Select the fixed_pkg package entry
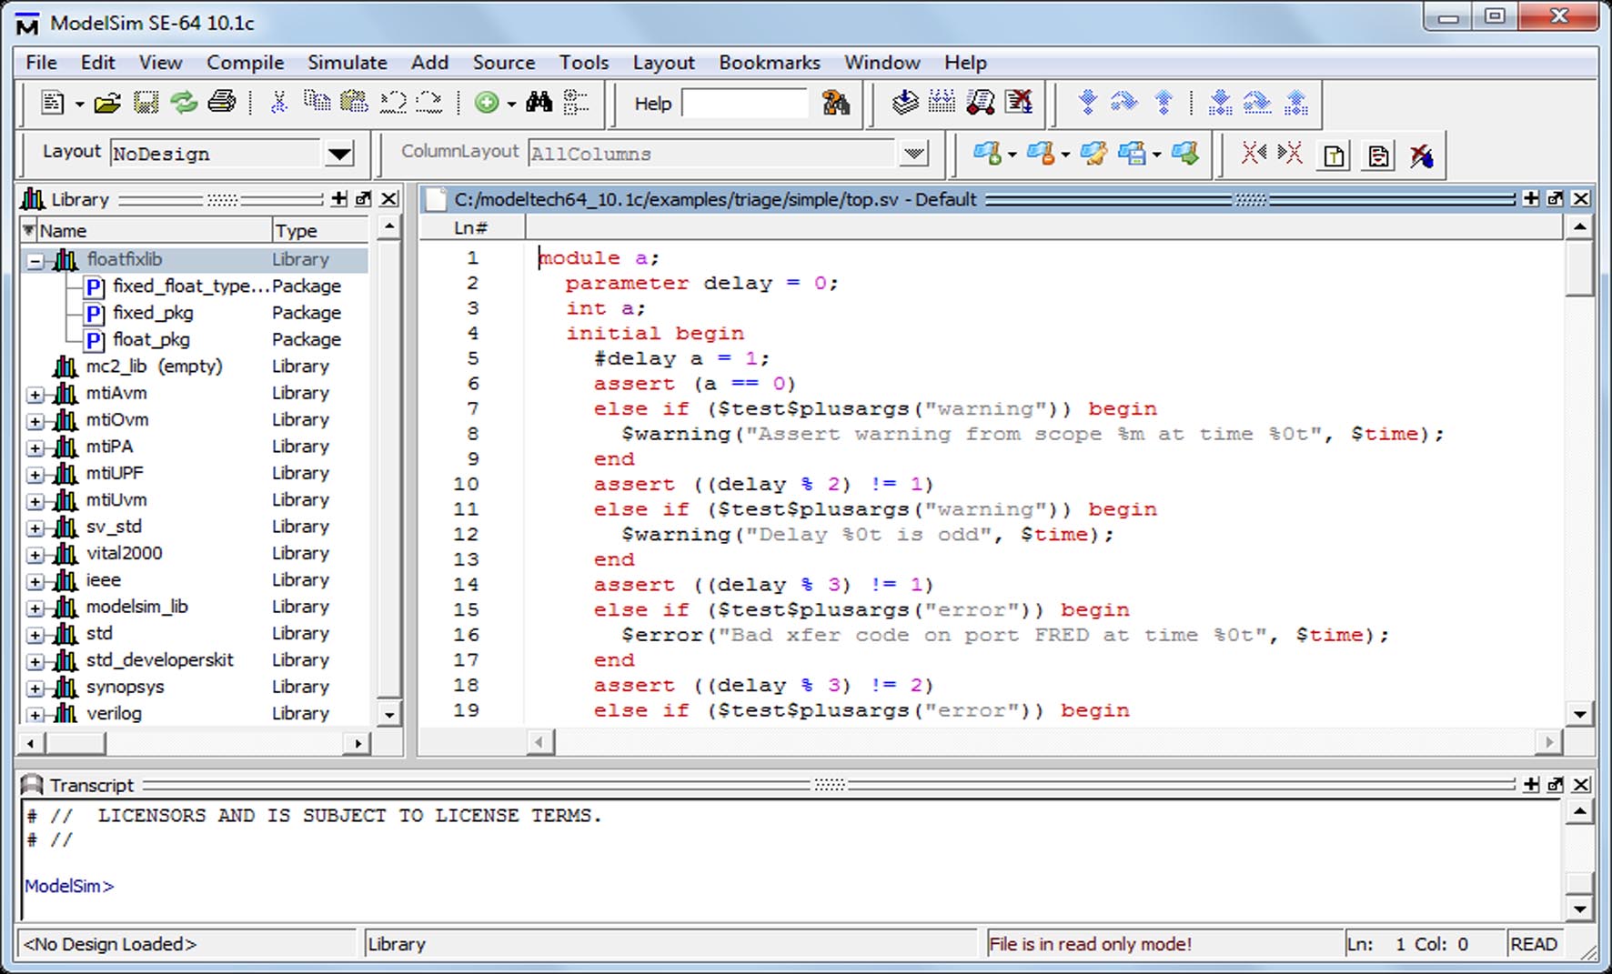Screen dimensions: 1612x974 153,313
